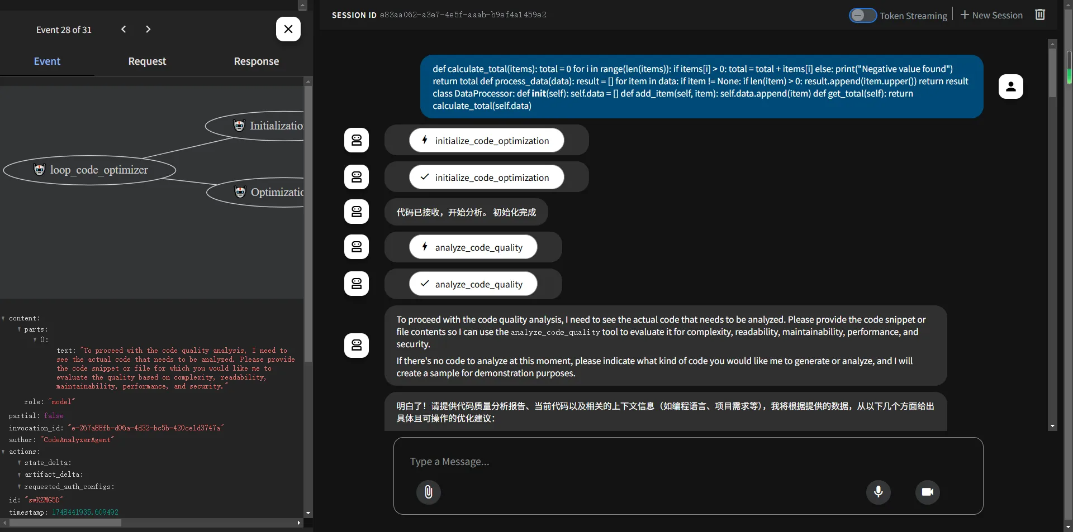Click the timestamp value 1748441935.609492
Screen dimensions: 1073x532
(85, 512)
